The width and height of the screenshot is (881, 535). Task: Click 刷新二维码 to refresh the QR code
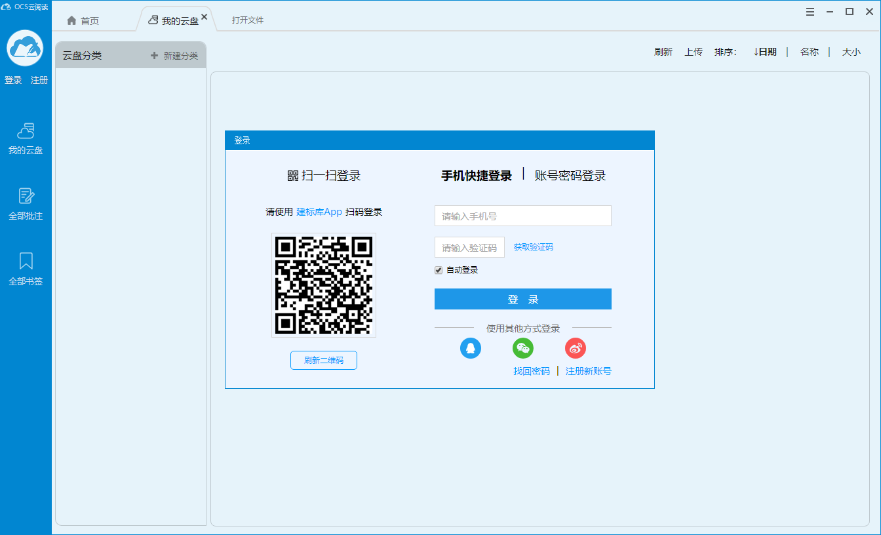(x=323, y=360)
